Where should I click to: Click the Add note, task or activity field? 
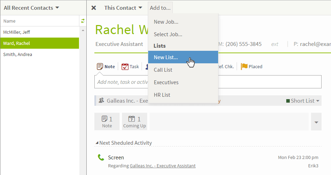208,82
